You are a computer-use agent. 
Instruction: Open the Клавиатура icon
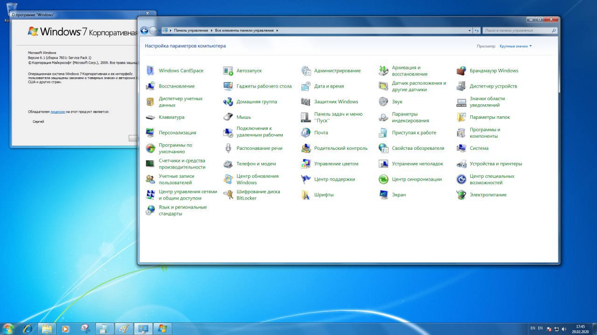click(150, 117)
